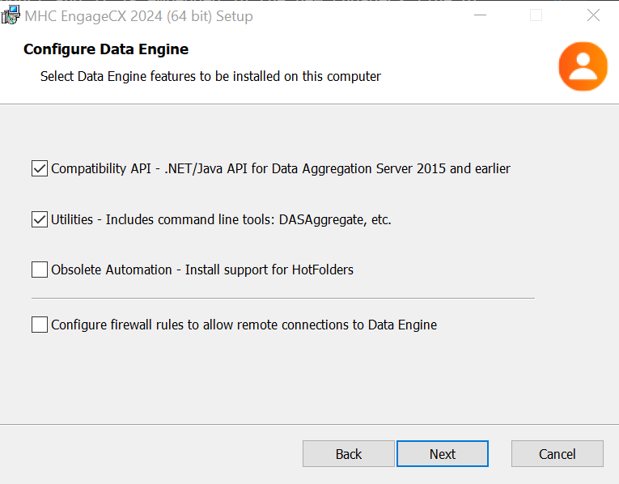Click the 'Configure Data Engine' heading
The image size is (619, 484).
point(106,49)
